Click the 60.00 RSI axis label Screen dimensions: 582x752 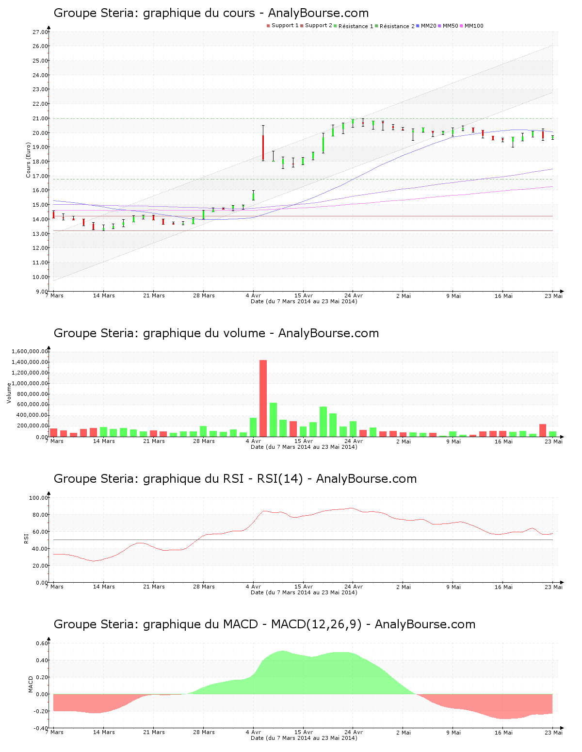(40, 532)
